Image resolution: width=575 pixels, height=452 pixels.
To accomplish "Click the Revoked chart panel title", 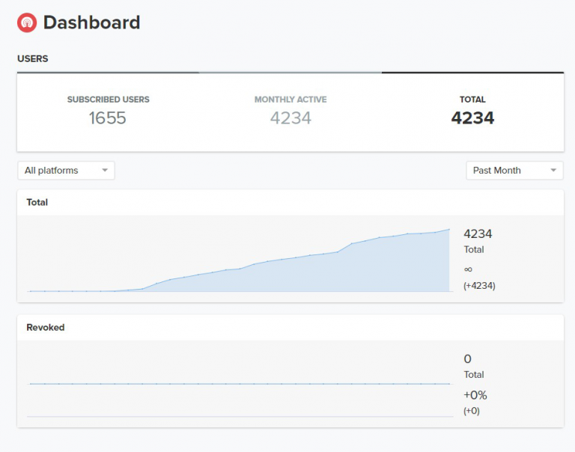I will pos(46,327).
